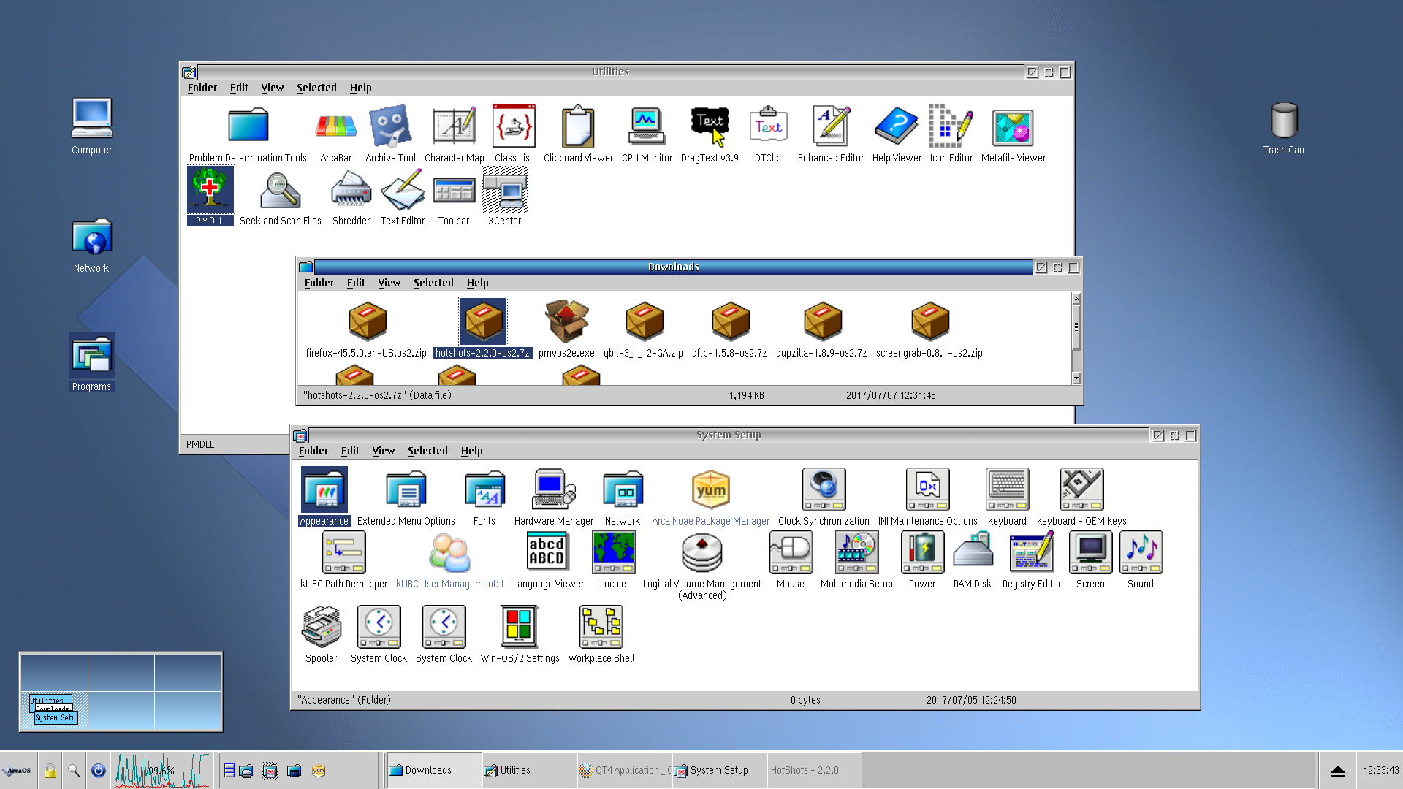The image size is (1403, 789).
Task: Open the Shredder icon
Action: [x=351, y=190]
